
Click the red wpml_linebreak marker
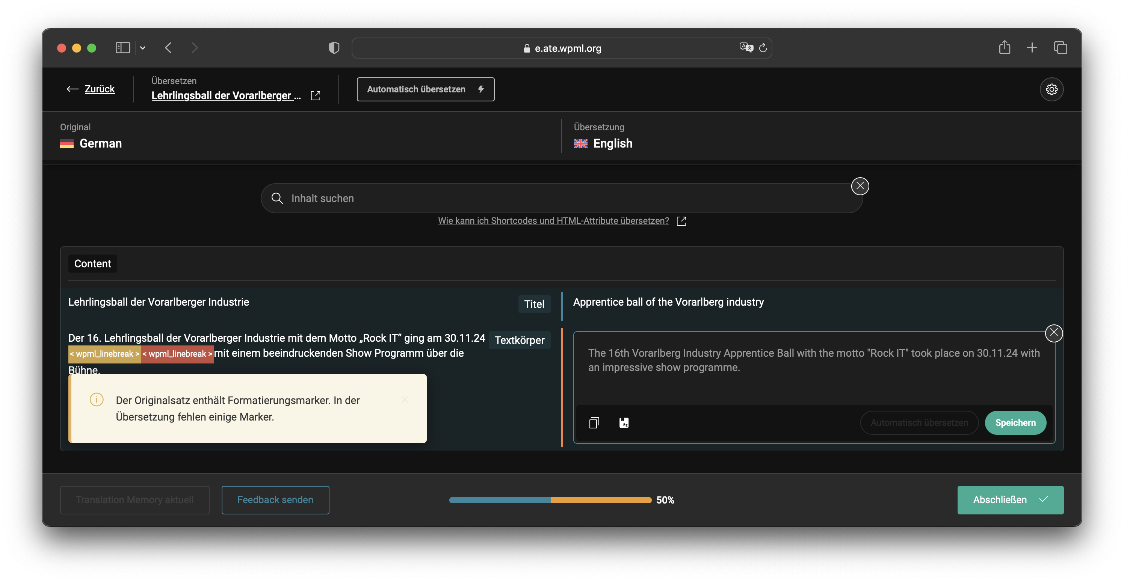coord(178,354)
